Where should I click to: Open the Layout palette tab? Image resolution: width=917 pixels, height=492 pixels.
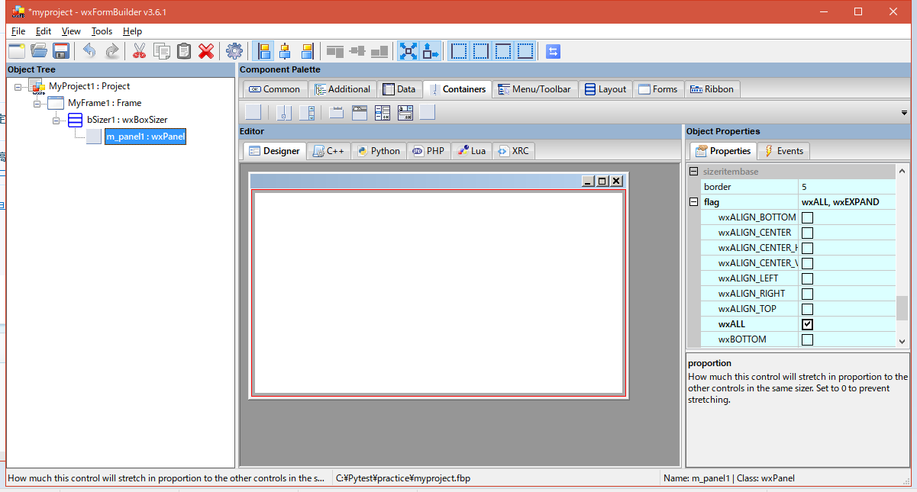(x=605, y=89)
